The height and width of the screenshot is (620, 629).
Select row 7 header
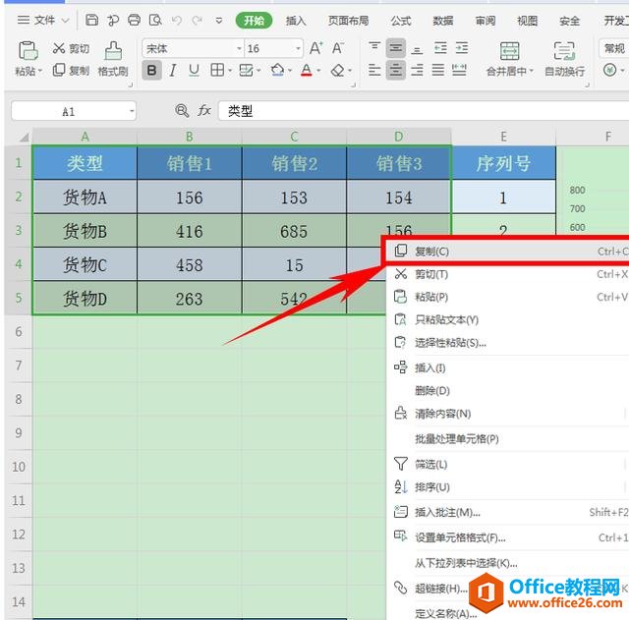coord(19,366)
